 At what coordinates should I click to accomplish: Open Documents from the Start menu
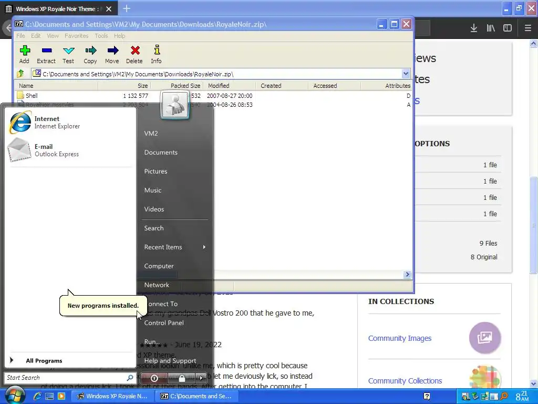point(161,152)
